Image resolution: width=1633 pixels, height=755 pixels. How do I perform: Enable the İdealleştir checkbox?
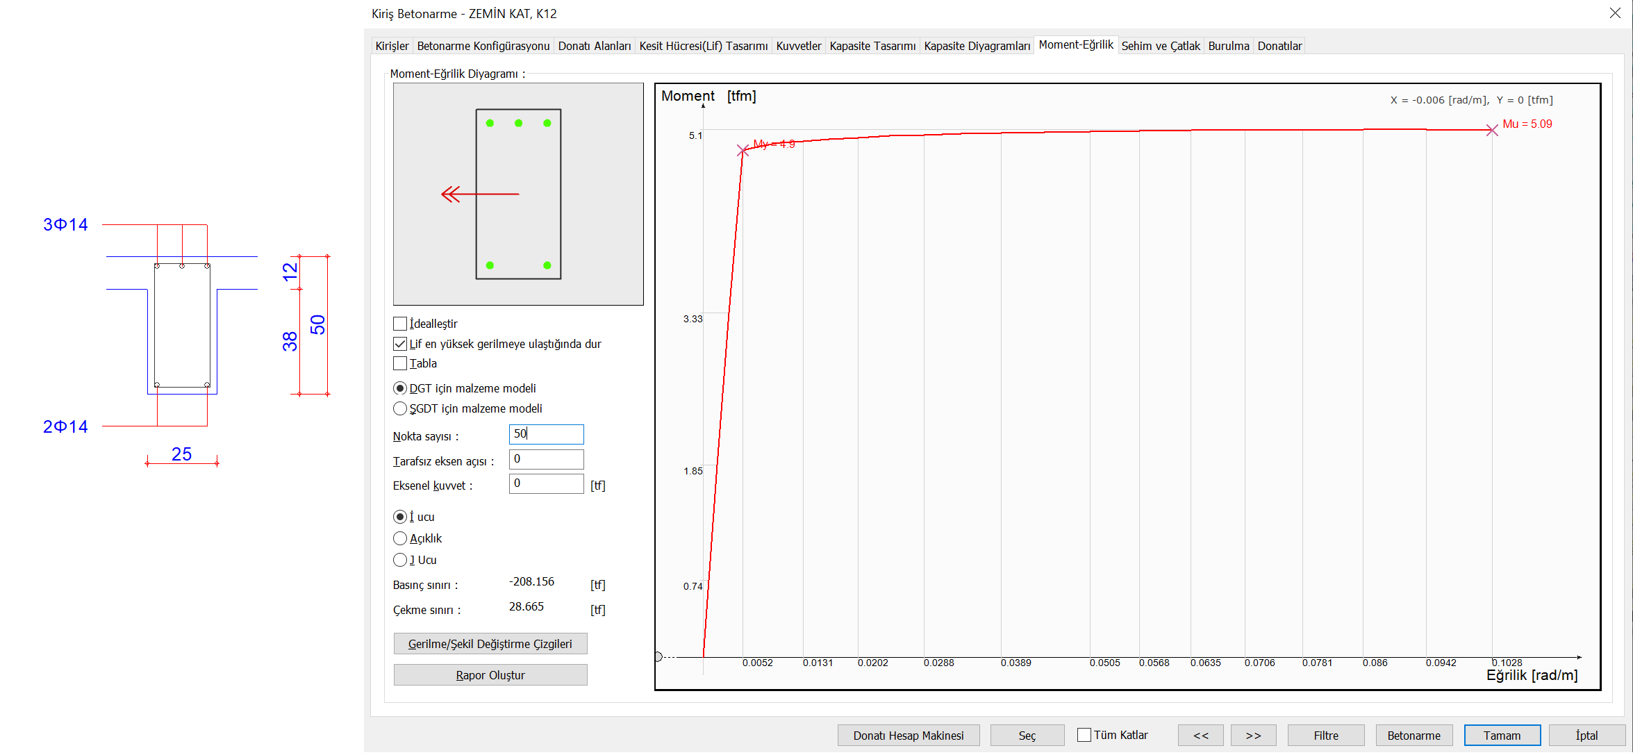pyautogui.click(x=400, y=324)
